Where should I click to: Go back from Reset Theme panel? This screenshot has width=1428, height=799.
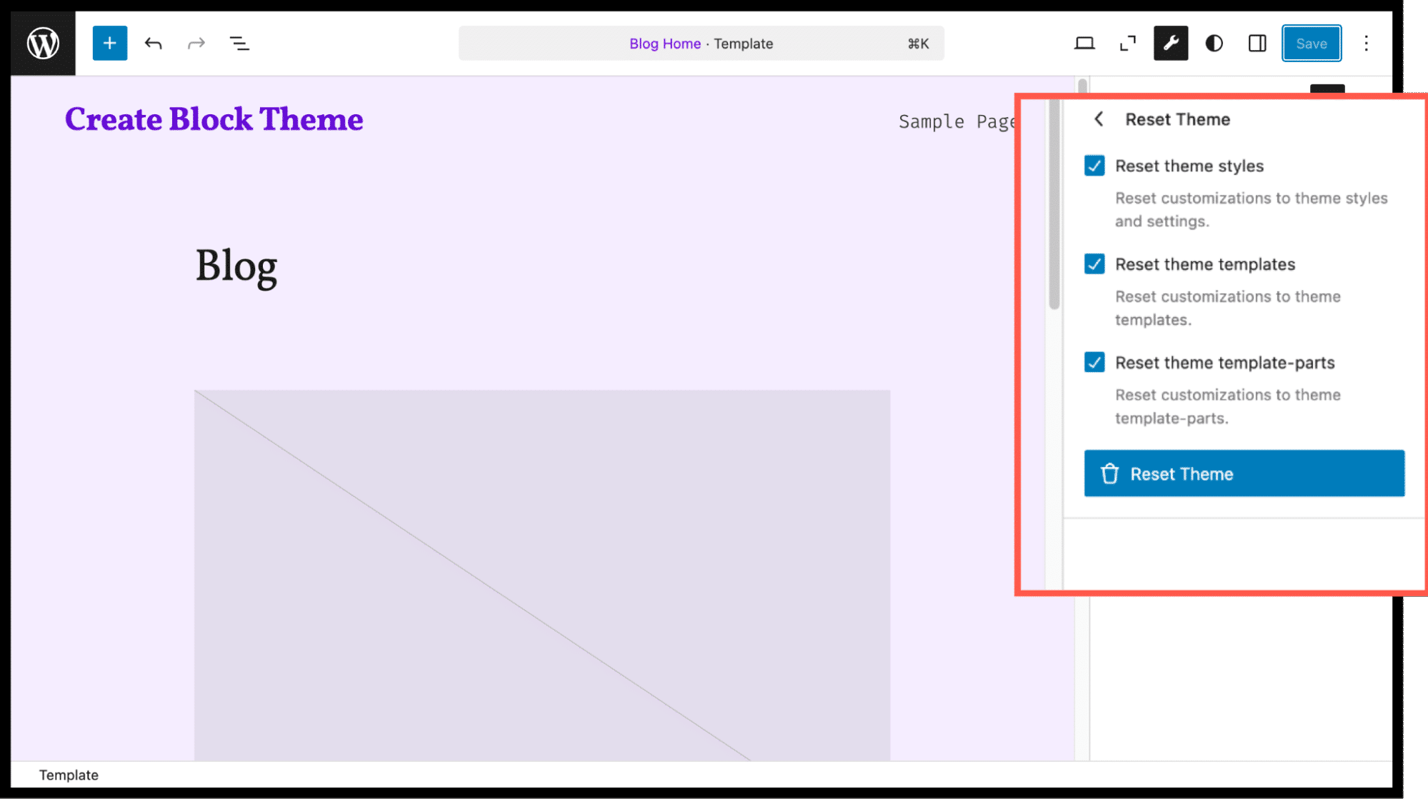pos(1099,119)
